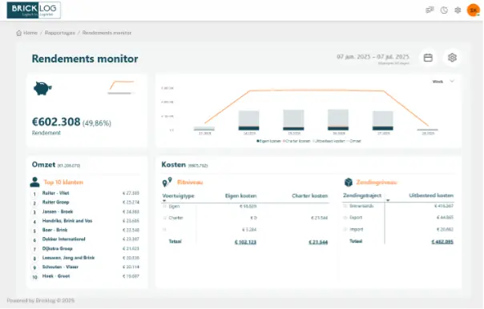484x309 pixels.
Task: Expand the Export shipment row
Action: pyautogui.click(x=345, y=218)
